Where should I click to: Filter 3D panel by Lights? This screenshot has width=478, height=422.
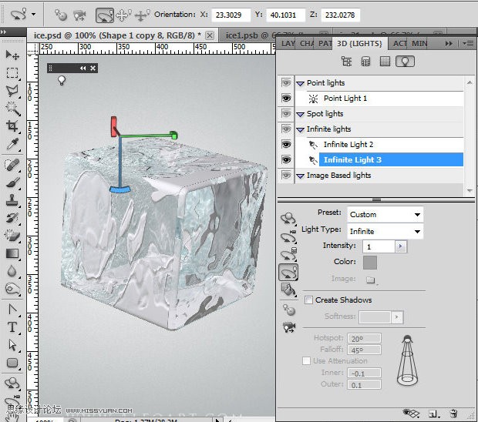[405, 62]
